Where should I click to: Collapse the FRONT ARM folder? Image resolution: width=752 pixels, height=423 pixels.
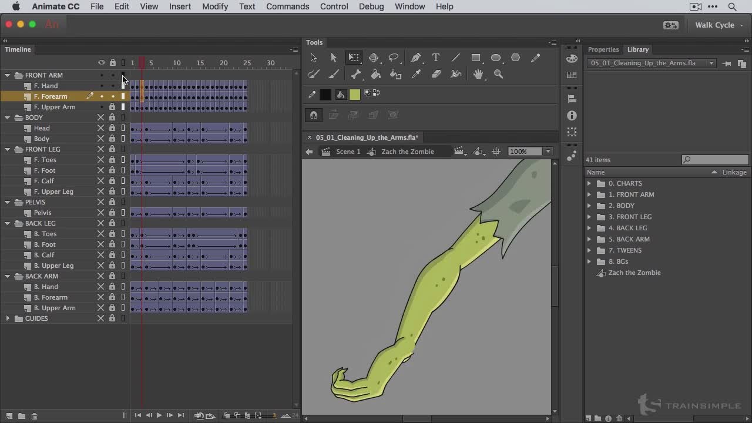coord(8,75)
